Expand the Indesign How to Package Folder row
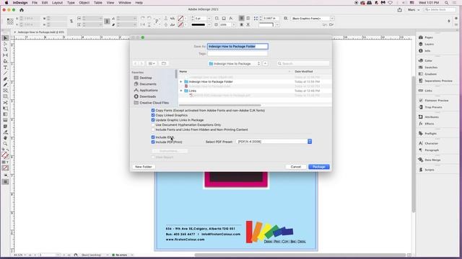Viewport: 462px width, 259px height. 181,81
